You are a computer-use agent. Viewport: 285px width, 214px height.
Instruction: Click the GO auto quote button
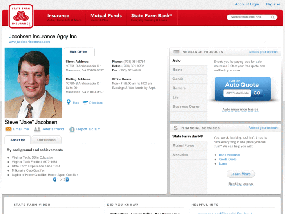pos(257,93)
